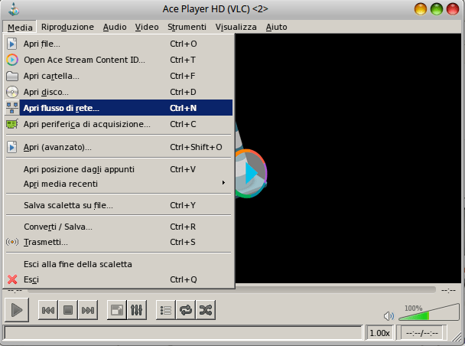Select Apri posizione dagli appunti
The height and width of the screenshot is (346, 465).
pyautogui.click(x=119, y=169)
